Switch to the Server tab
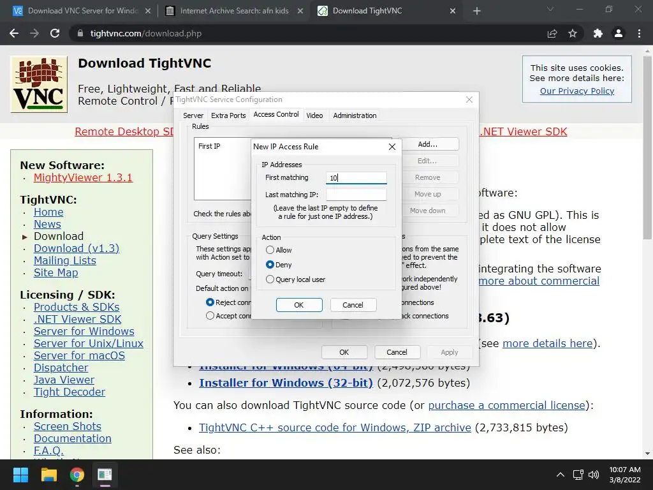Image resolution: width=653 pixels, height=490 pixels. coord(193,115)
